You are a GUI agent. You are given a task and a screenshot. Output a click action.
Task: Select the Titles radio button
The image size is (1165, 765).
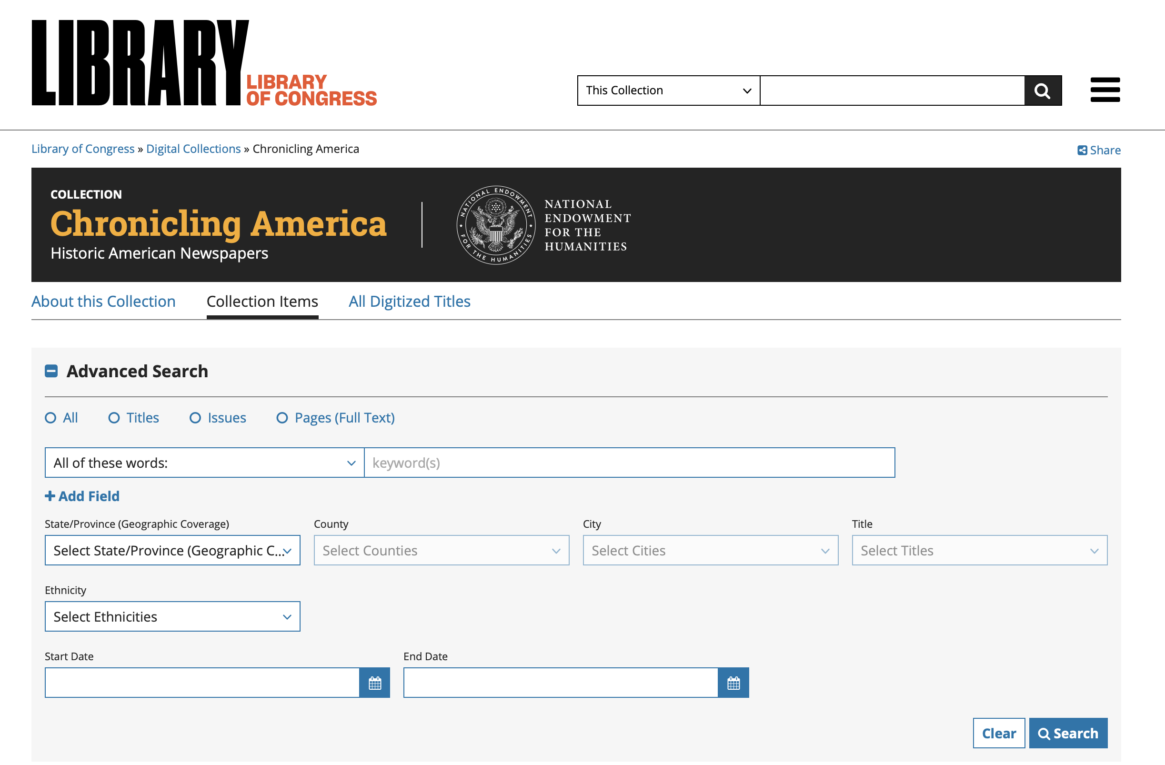click(114, 417)
